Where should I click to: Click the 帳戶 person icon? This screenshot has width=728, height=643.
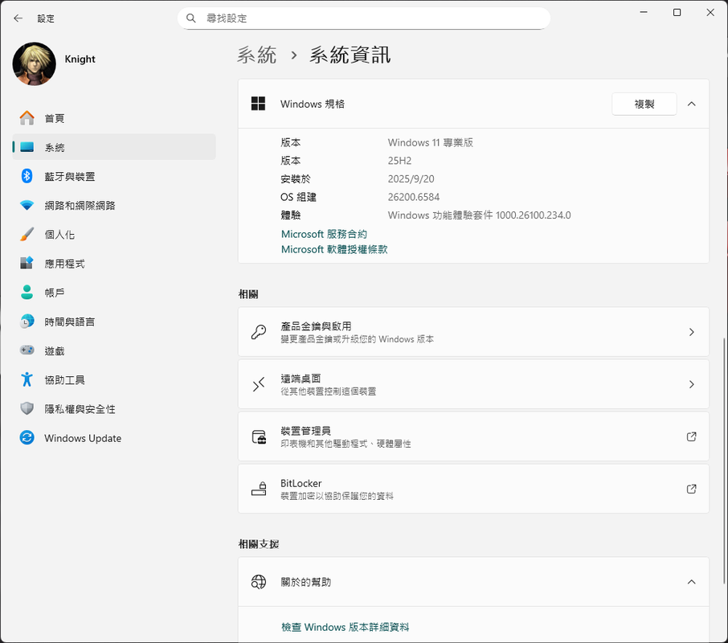pyautogui.click(x=27, y=292)
